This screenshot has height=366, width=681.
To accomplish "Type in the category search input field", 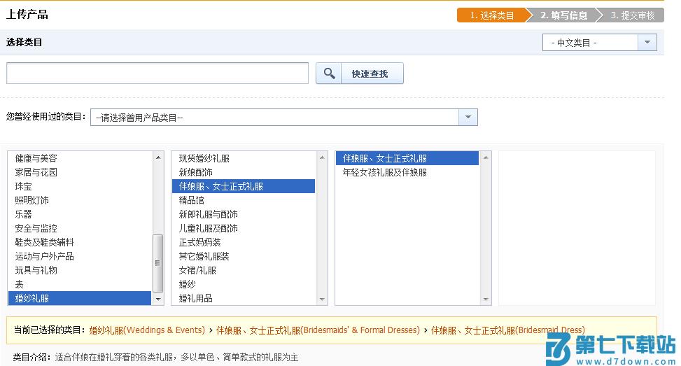I will [x=157, y=73].
